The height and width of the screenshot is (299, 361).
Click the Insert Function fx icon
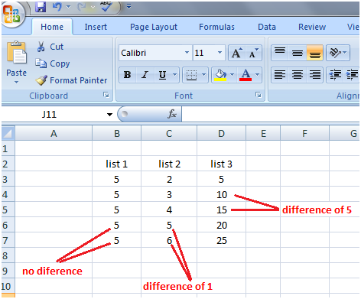172,114
